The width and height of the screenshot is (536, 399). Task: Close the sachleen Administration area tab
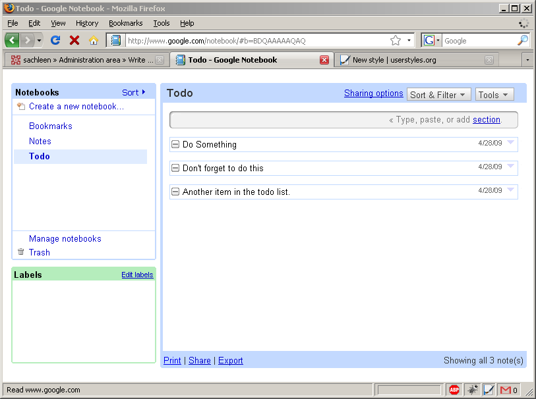[x=160, y=60]
